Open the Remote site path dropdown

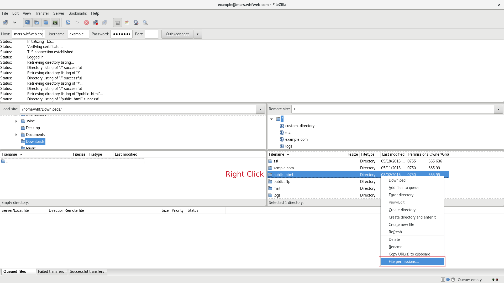coord(498,109)
